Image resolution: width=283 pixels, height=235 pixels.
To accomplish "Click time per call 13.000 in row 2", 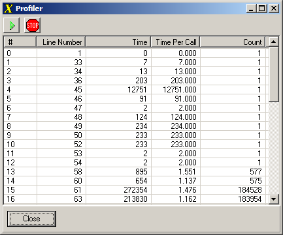I will [x=186, y=72].
